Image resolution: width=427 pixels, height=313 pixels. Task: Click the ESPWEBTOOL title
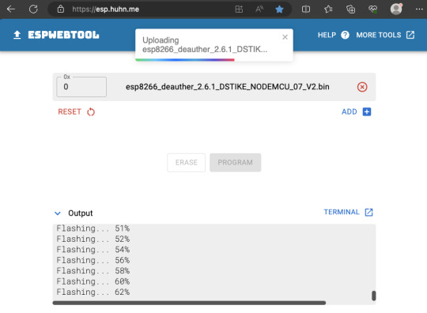[x=63, y=35]
